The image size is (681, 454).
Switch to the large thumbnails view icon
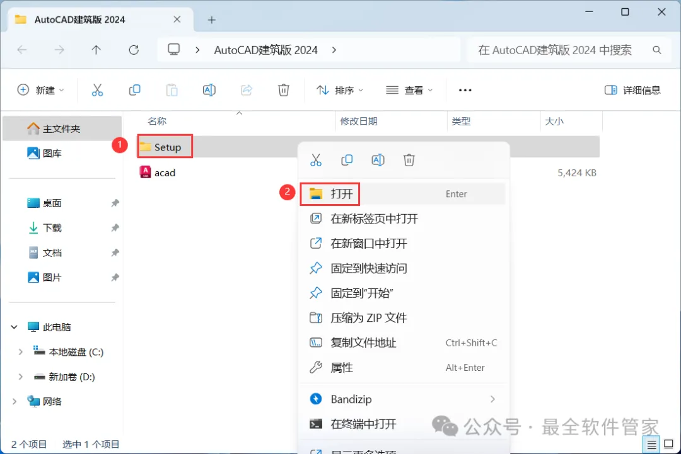coord(668,445)
